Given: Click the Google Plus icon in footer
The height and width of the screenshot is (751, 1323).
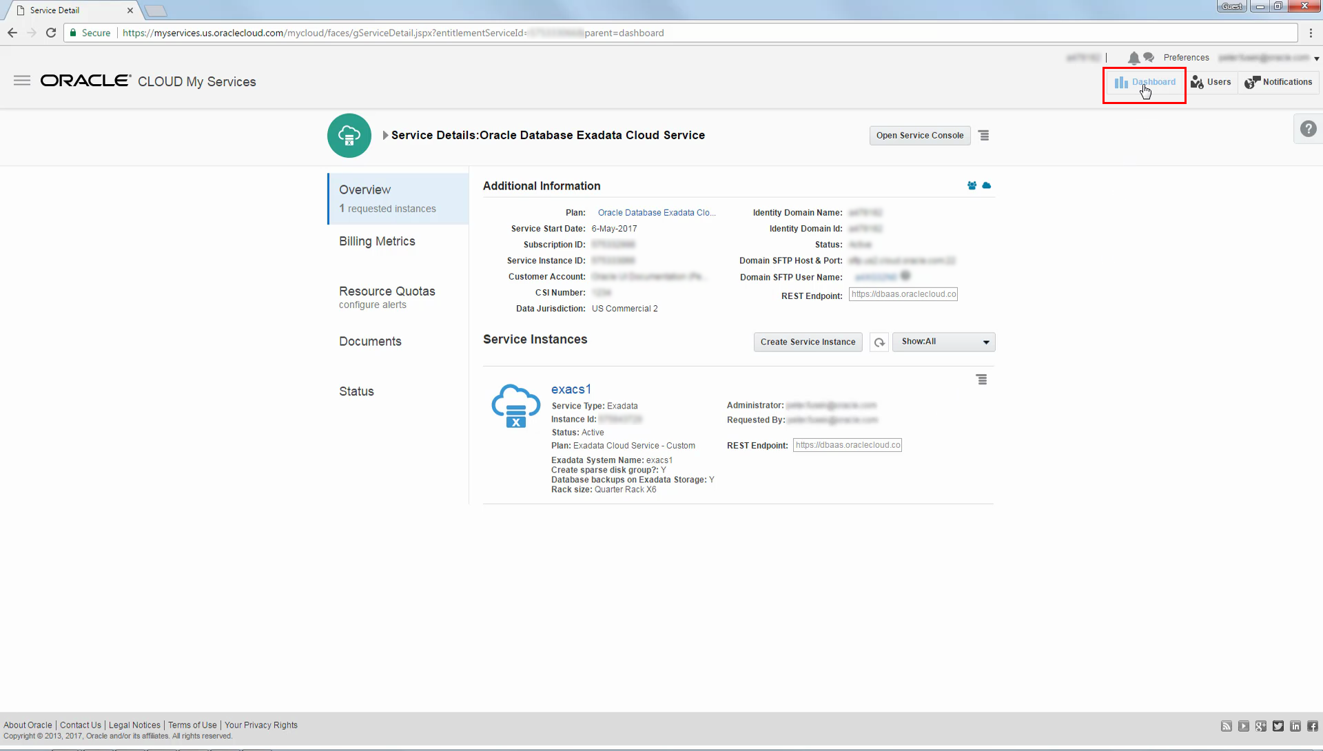Looking at the screenshot, I should (1261, 726).
